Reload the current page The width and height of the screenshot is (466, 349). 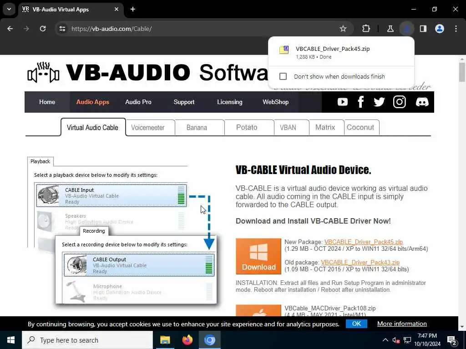(x=43, y=29)
